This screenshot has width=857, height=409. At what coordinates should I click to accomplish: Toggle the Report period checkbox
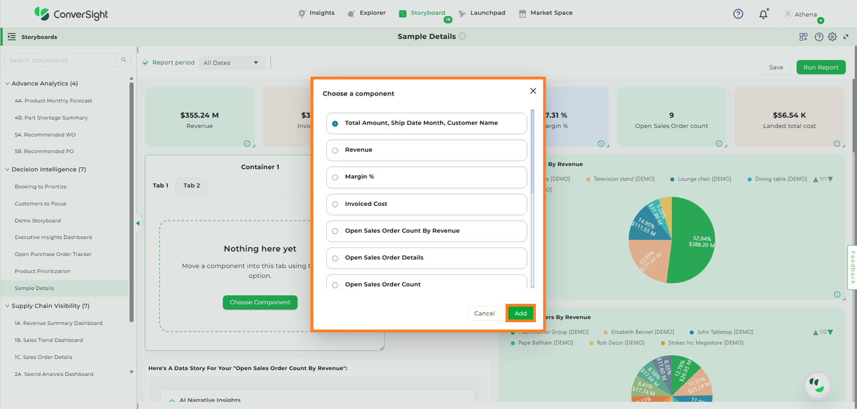145,63
